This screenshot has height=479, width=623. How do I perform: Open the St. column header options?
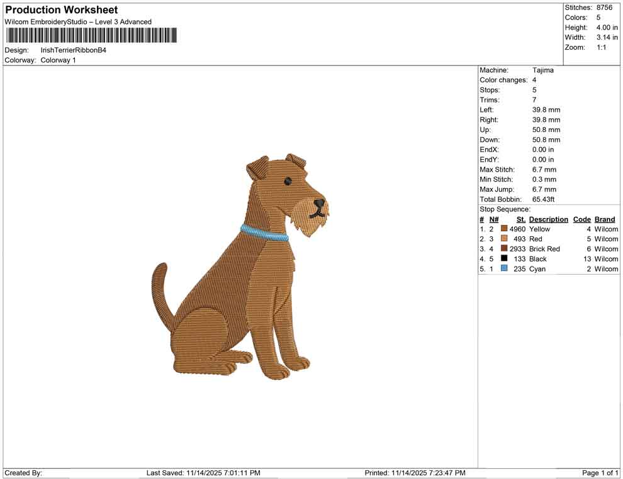[520, 219]
